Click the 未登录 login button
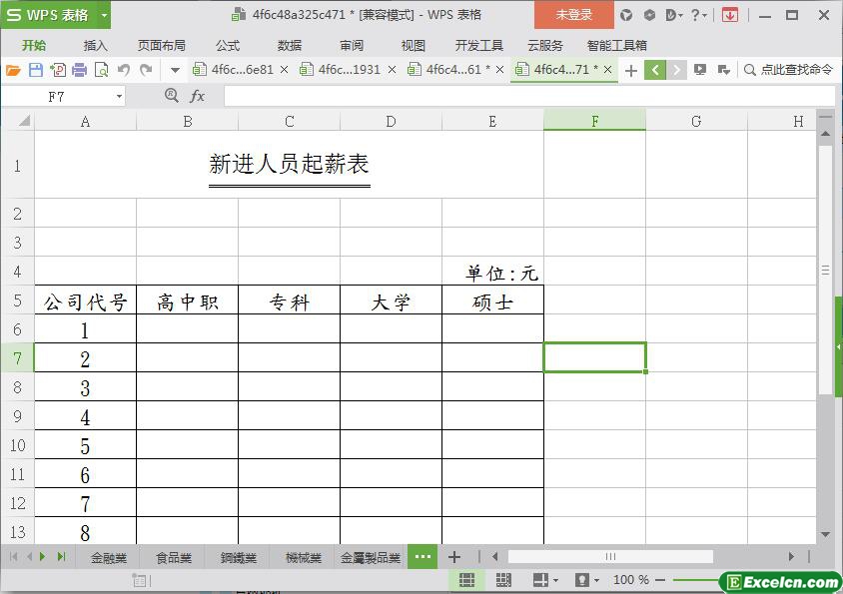 [573, 15]
